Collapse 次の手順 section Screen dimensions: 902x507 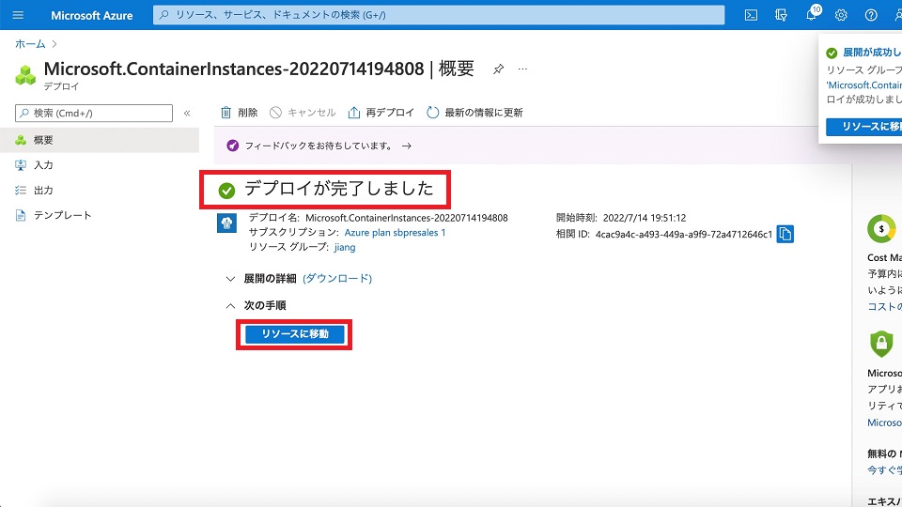(256, 306)
